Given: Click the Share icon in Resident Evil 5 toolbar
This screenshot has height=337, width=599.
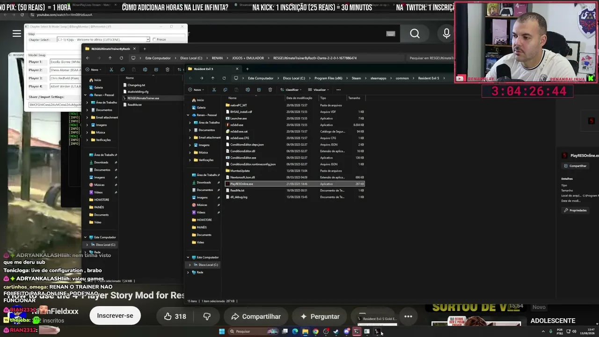Looking at the screenshot, I should [259, 90].
